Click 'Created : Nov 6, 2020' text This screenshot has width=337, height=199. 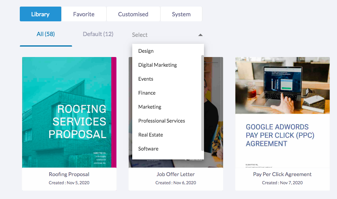[176, 183]
